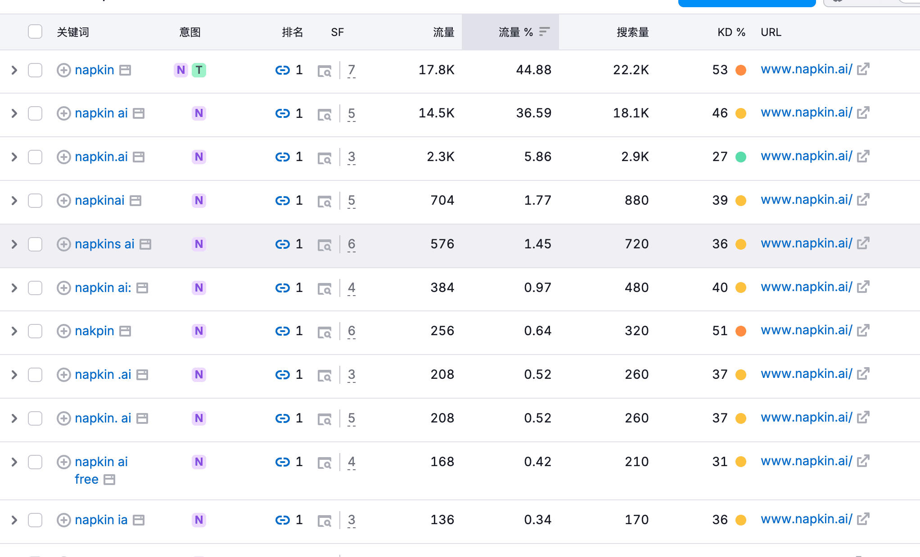This screenshot has height=557, width=920.
Task: Add 'napkinai' keyword with its plus icon
Action: [64, 201]
